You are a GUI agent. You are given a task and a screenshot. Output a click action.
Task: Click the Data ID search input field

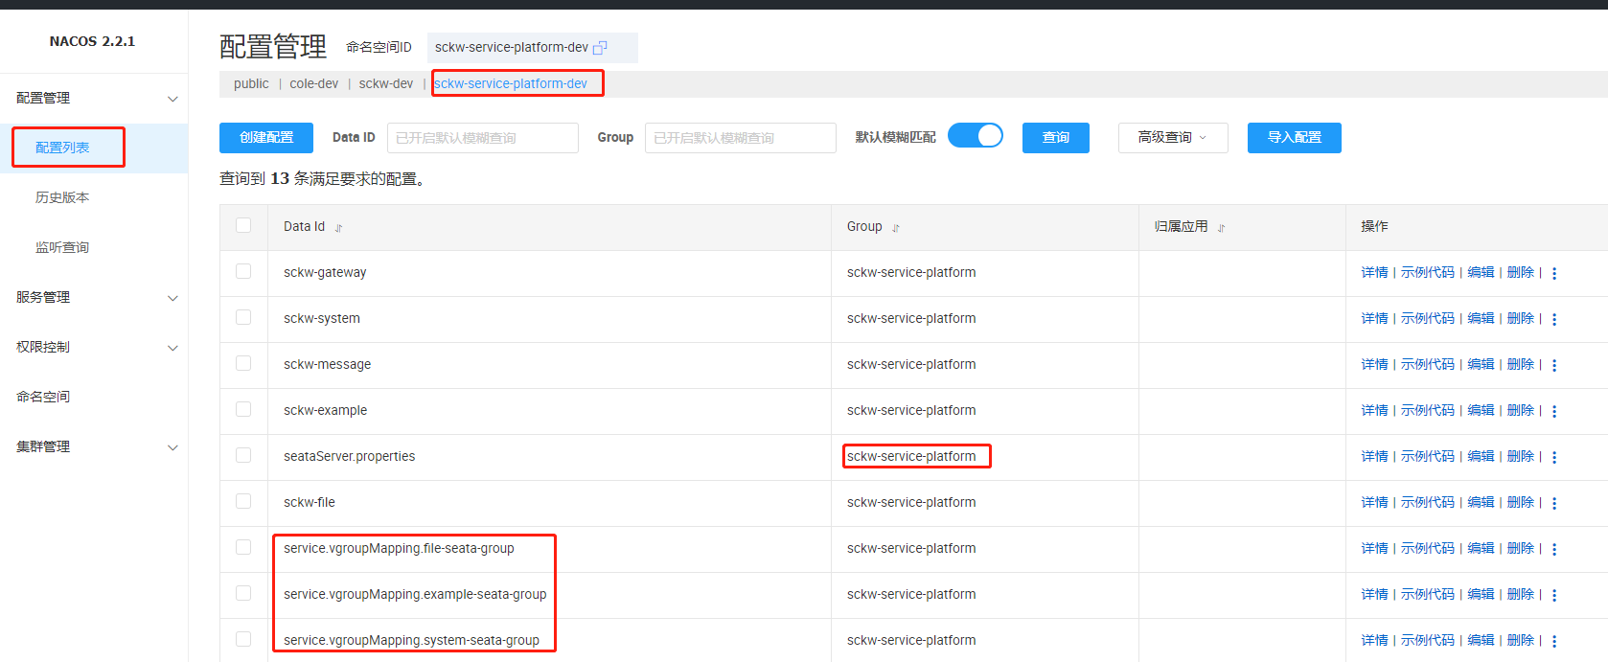click(482, 138)
